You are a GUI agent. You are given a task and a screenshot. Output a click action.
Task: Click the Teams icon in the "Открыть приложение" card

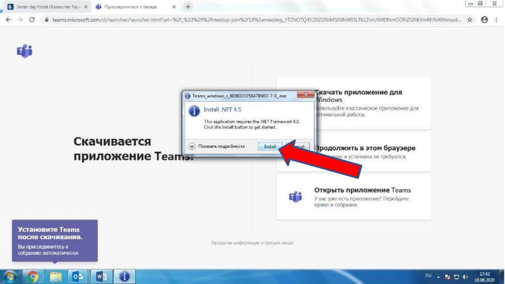pos(295,197)
